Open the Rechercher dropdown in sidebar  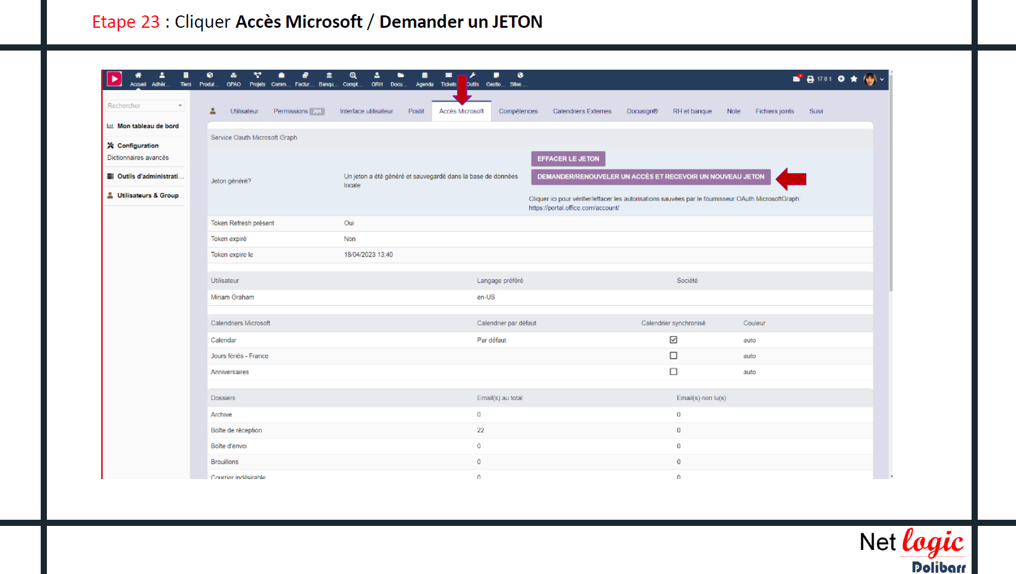(145, 105)
